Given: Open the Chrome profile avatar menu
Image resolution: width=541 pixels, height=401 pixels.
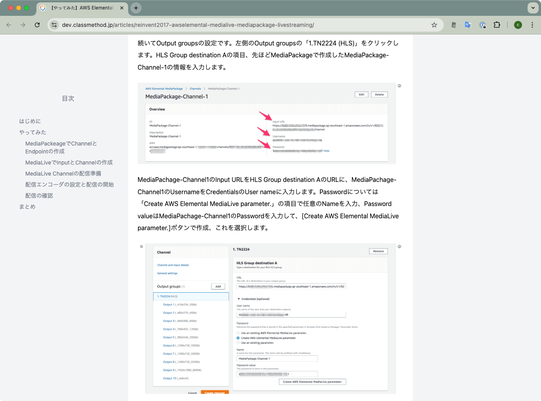Looking at the screenshot, I should pyautogui.click(x=518, y=25).
